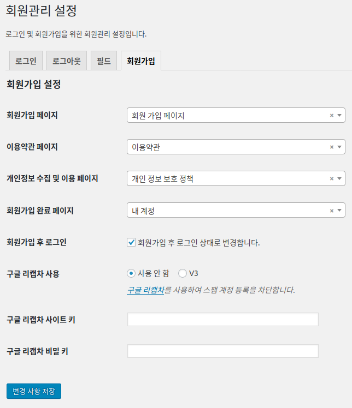Click the 구글 리캡차 사이트 키 input field

coord(222,320)
